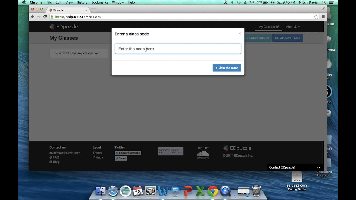
Task: Click the Join the class button
Action: (x=227, y=68)
